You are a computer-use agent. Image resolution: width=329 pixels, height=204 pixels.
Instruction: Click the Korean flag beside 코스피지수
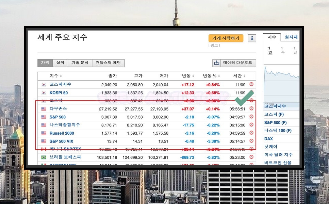(x=44, y=85)
